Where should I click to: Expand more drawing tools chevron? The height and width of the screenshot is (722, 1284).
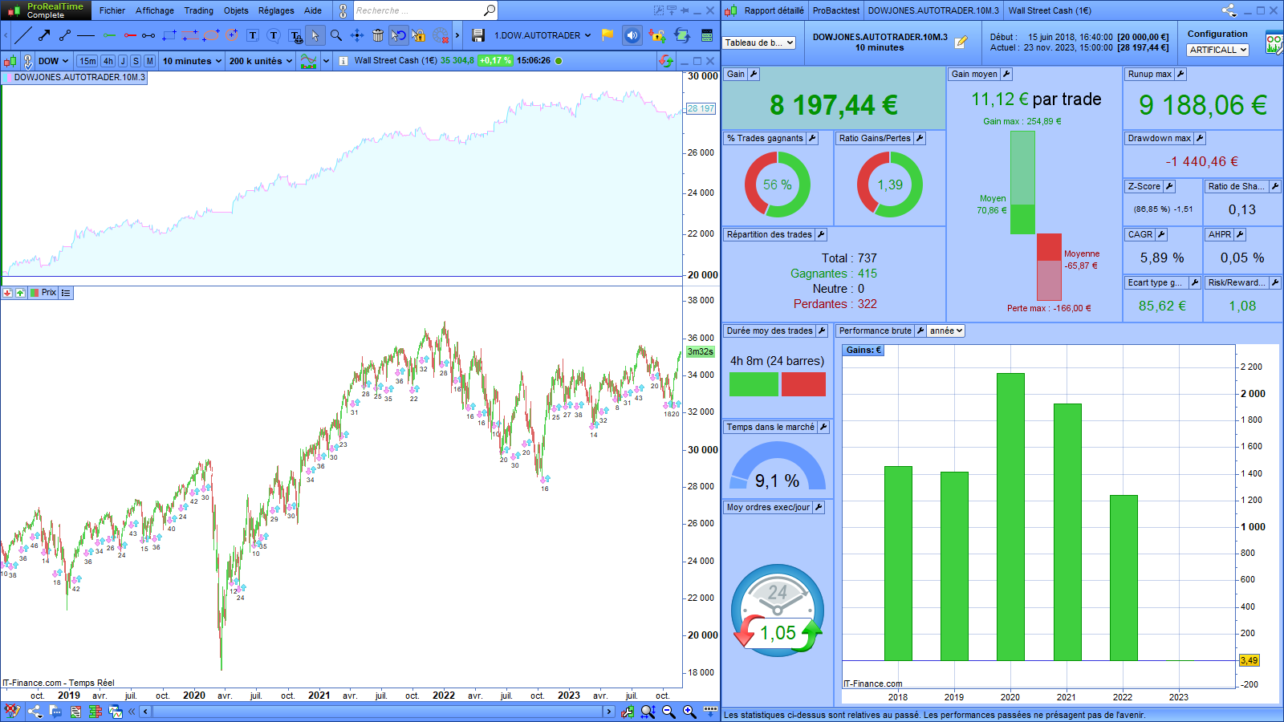[457, 35]
